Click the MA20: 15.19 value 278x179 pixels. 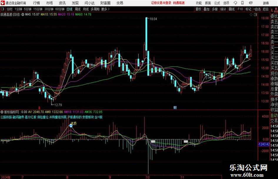point(66,14)
